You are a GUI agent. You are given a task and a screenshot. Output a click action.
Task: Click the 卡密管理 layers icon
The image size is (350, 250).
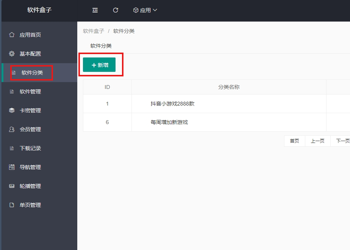pyautogui.click(x=12, y=110)
